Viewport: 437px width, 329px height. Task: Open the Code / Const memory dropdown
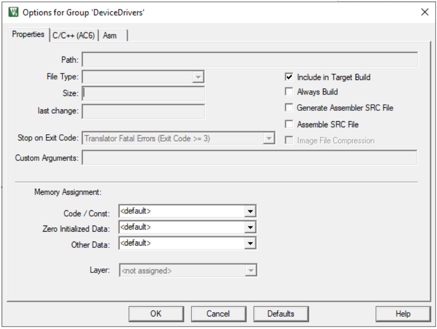pos(187,211)
